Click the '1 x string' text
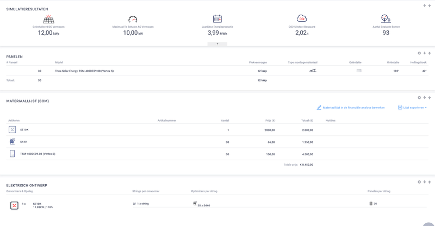The width and height of the screenshot is (435, 226). 143,204
